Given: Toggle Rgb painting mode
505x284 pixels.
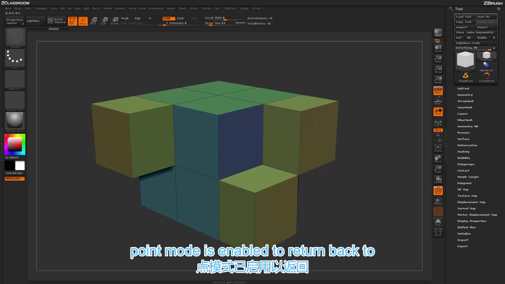Looking at the screenshot, I should tap(138, 18).
